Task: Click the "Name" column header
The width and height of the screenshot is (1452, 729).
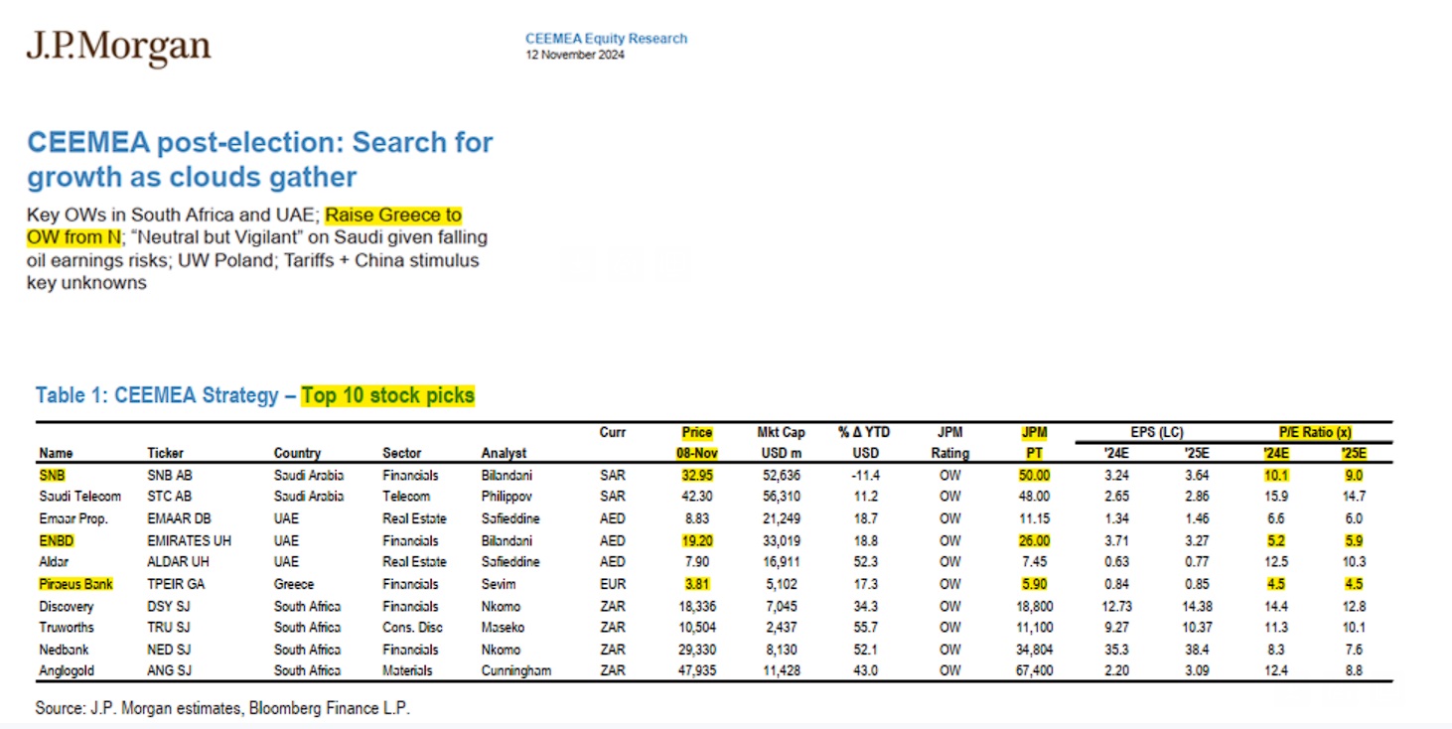Action: pyautogui.click(x=56, y=453)
